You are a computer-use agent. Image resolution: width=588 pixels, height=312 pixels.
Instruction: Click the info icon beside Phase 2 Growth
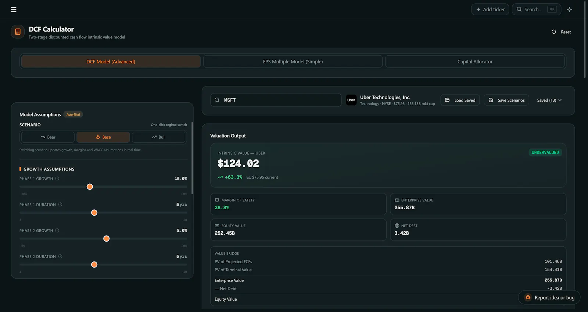pos(57,231)
